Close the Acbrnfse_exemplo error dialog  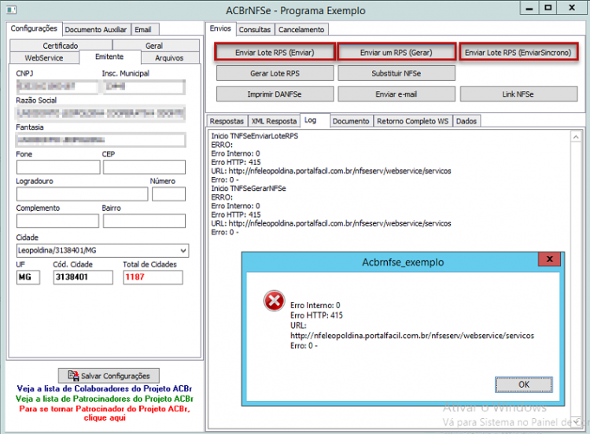549,259
